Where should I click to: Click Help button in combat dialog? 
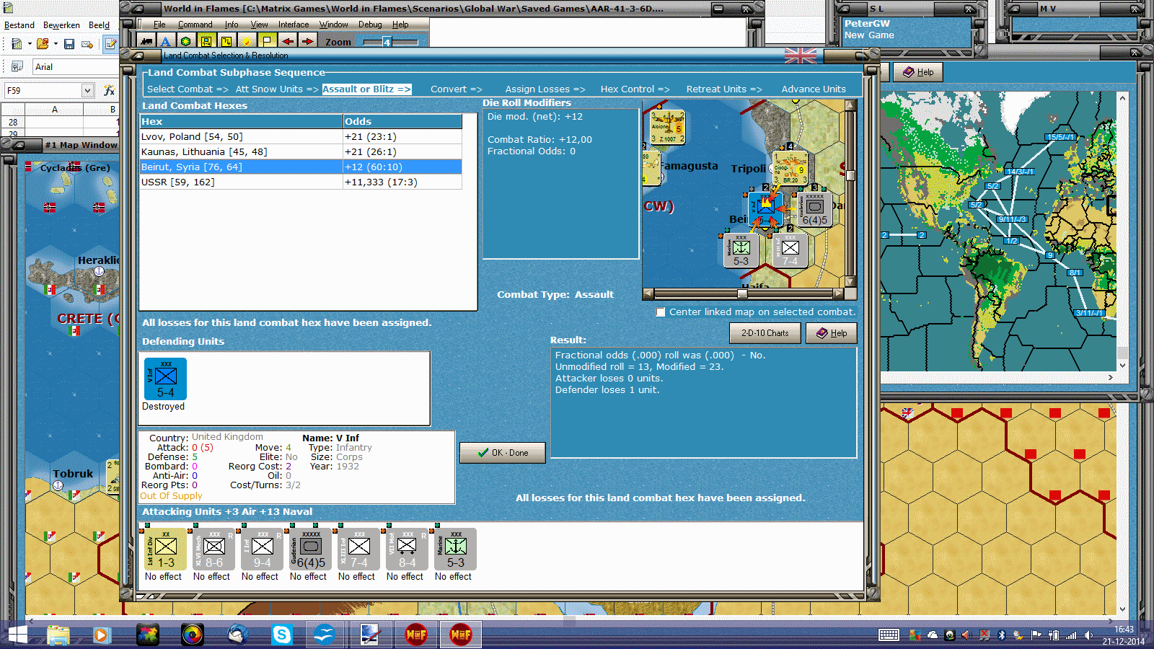tap(831, 333)
